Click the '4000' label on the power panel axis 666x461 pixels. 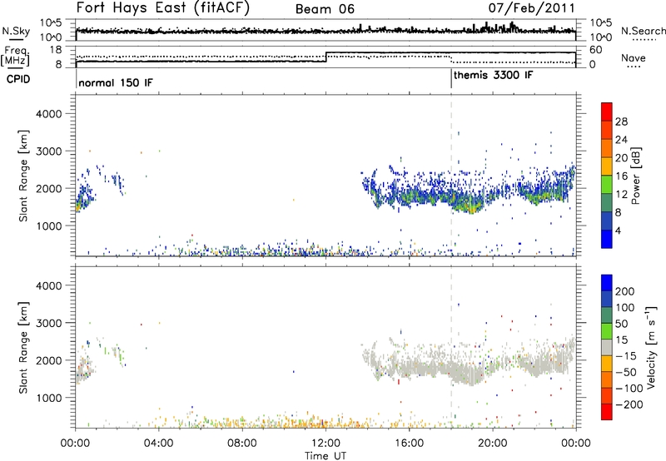pos(48,114)
